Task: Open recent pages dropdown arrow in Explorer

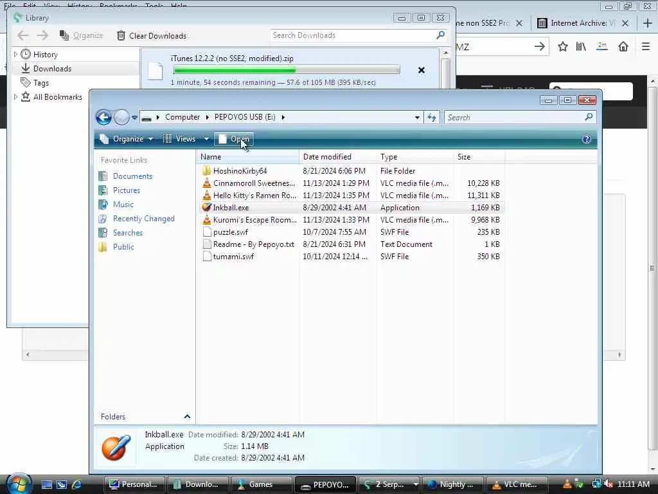Action: tap(134, 118)
